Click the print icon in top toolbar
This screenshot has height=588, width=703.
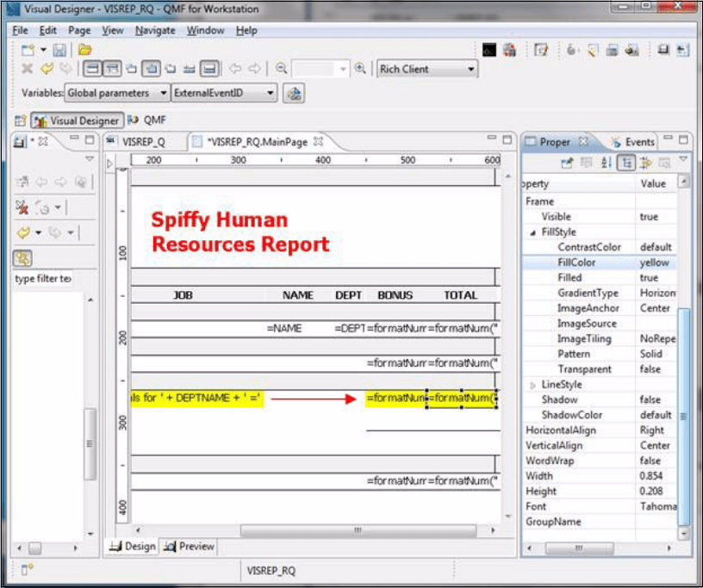pos(612,50)
